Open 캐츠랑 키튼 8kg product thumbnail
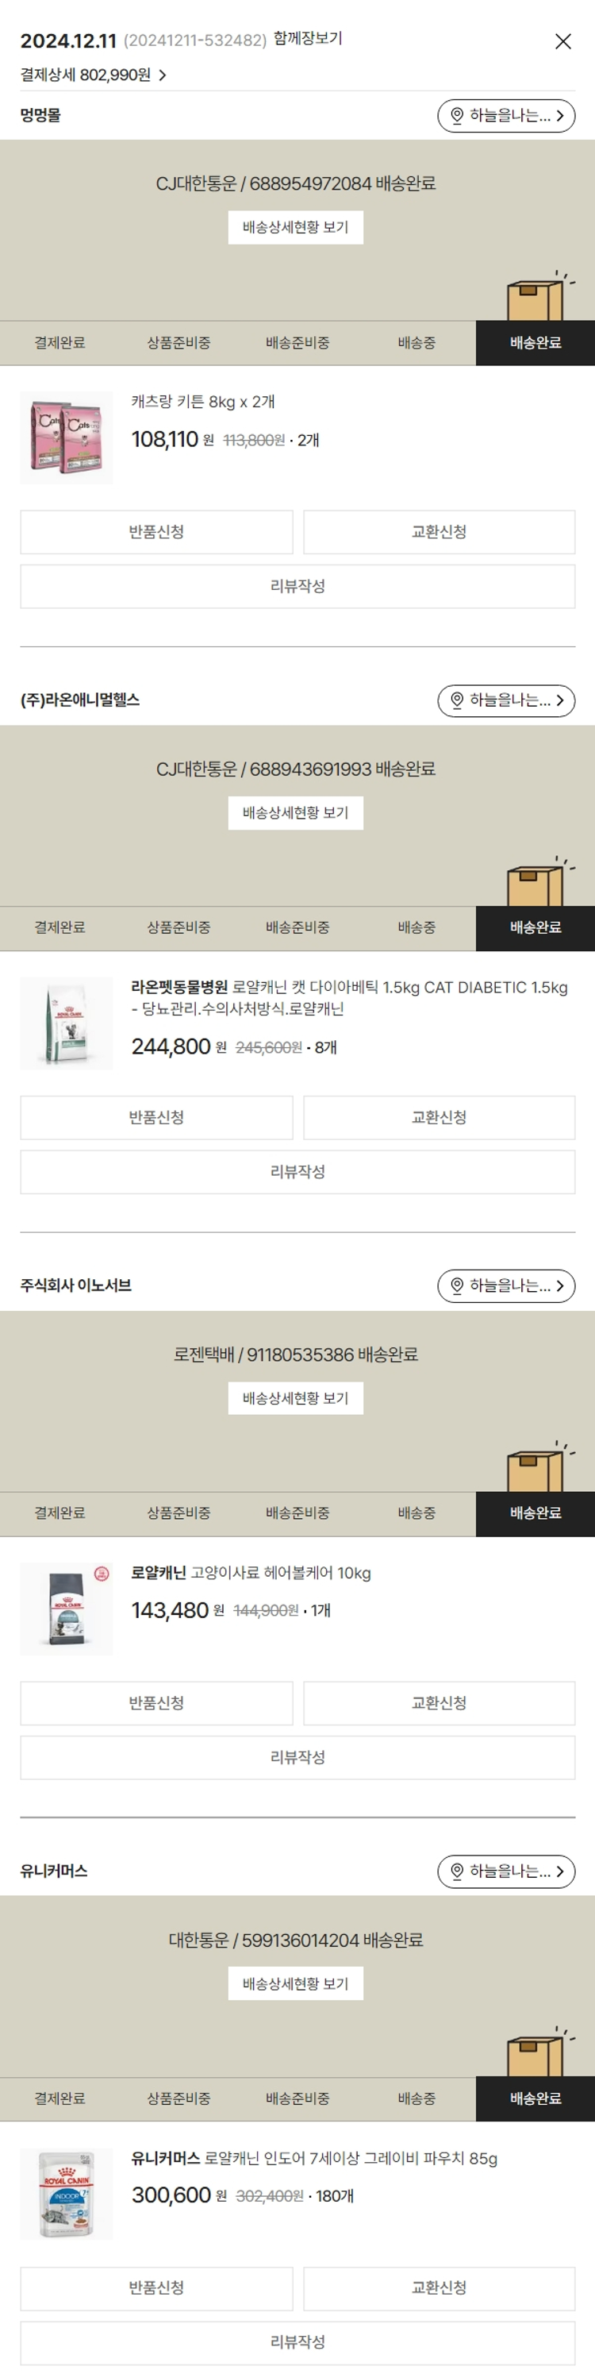Image resolution: width=595 pixels, height=2374 pixels. (x=67, y=437)
